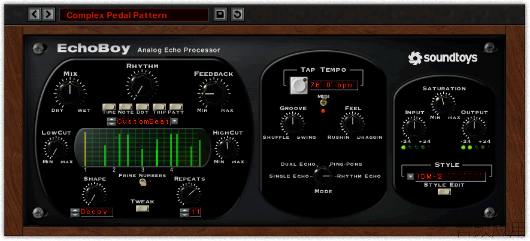The height and width of the screenshot is (241, 530).
Task: Click the revert preset icon
Action: click(x=238, y=14)
